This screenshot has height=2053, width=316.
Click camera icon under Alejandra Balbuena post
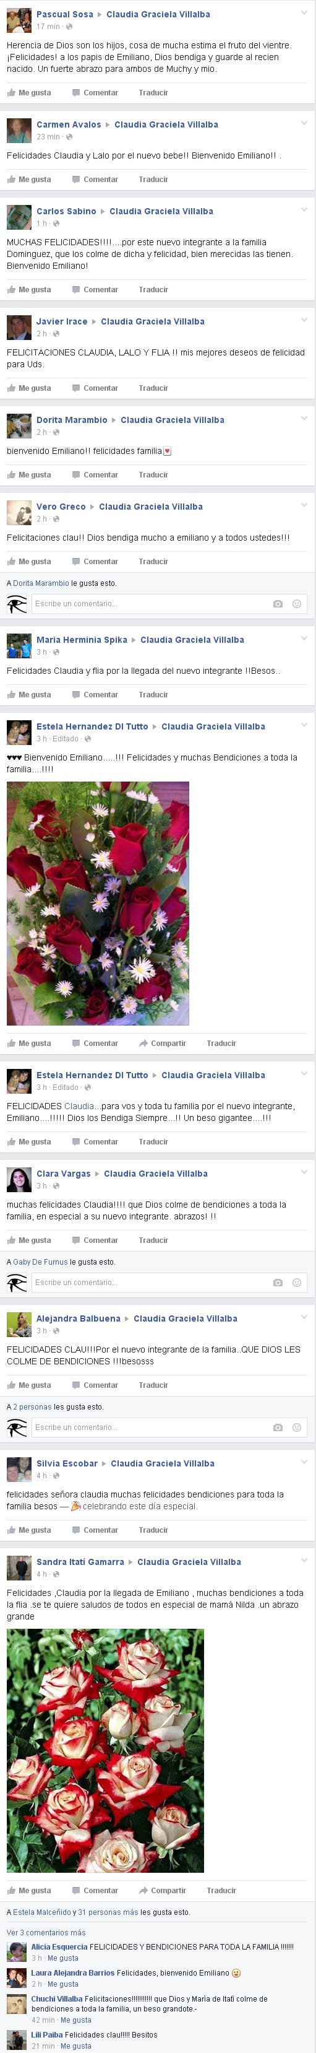pyautogui.click(x=277, y=1428)
